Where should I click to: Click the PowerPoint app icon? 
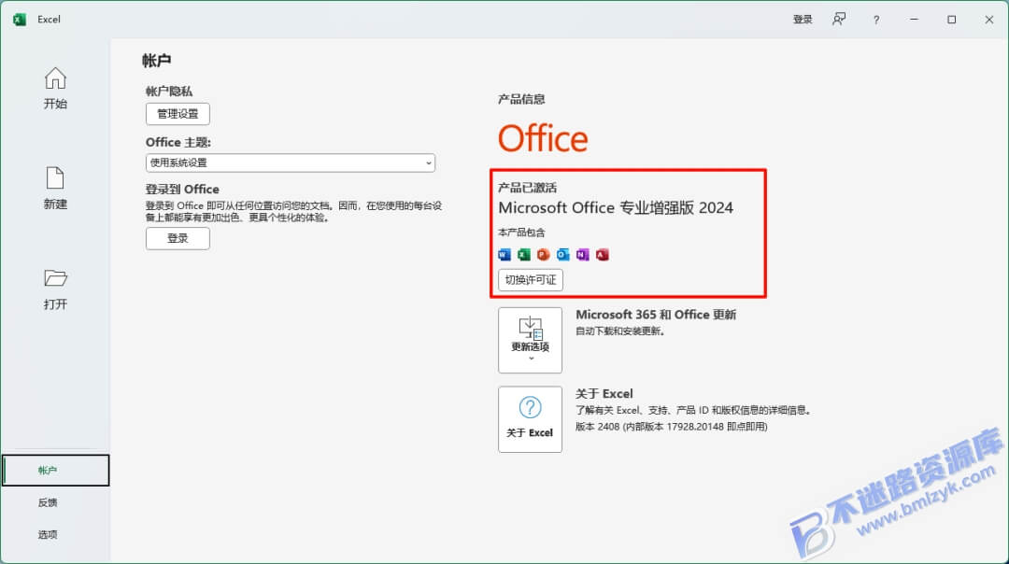pyautogui.click(x=544, y=255)
